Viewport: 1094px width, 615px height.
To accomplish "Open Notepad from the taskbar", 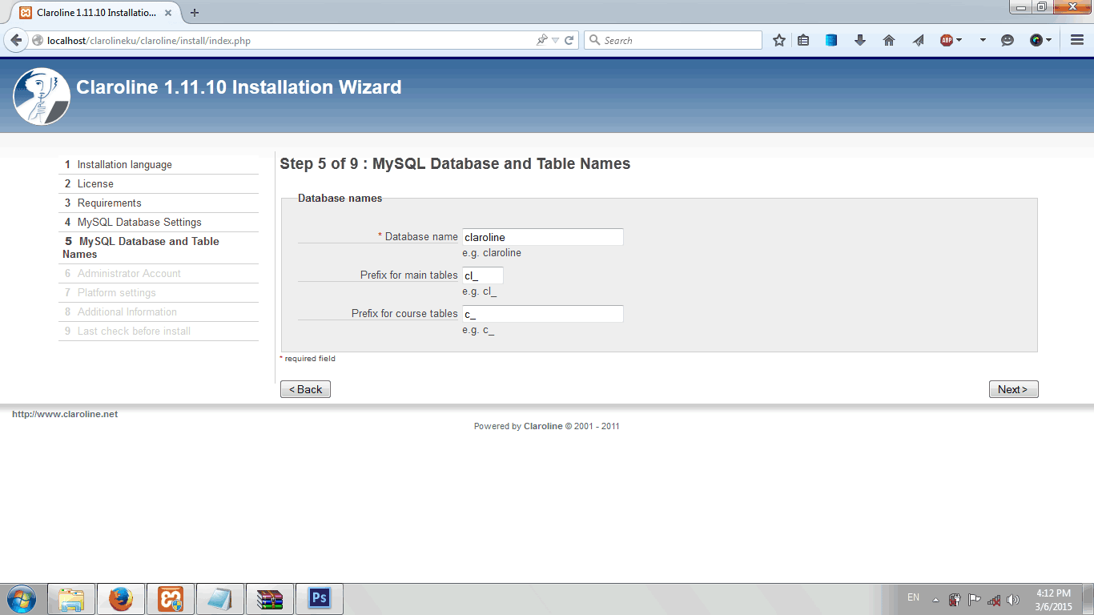I will (219, 598).
